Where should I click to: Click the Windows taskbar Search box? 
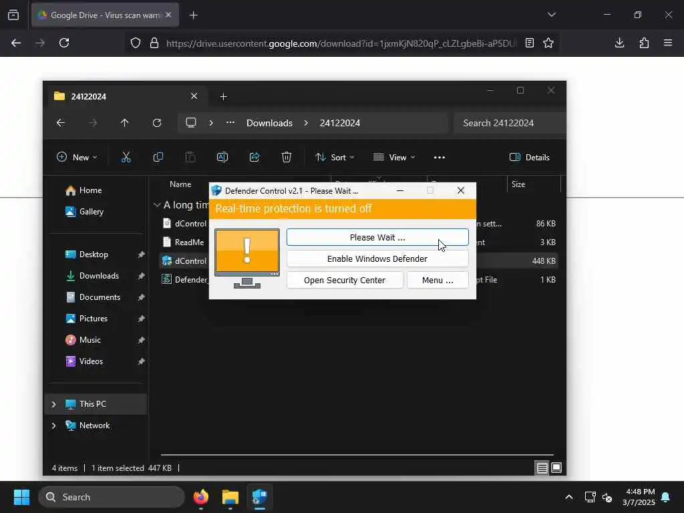click(x=112, y=497)
